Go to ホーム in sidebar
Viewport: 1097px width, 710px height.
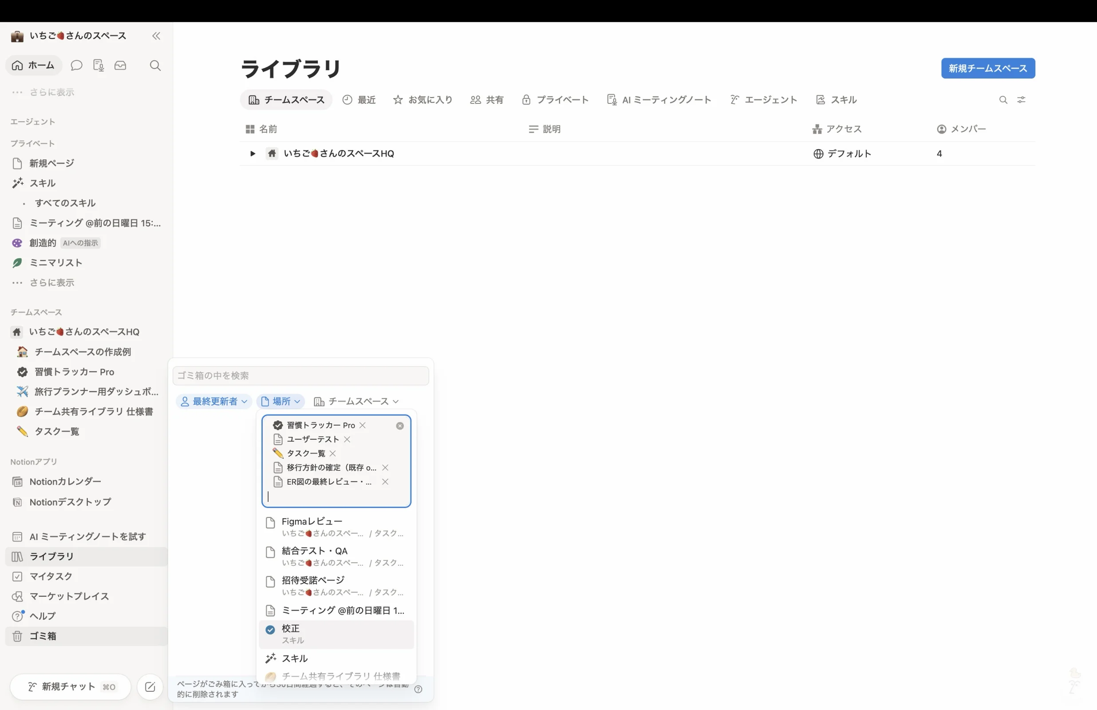coord(34,66)
